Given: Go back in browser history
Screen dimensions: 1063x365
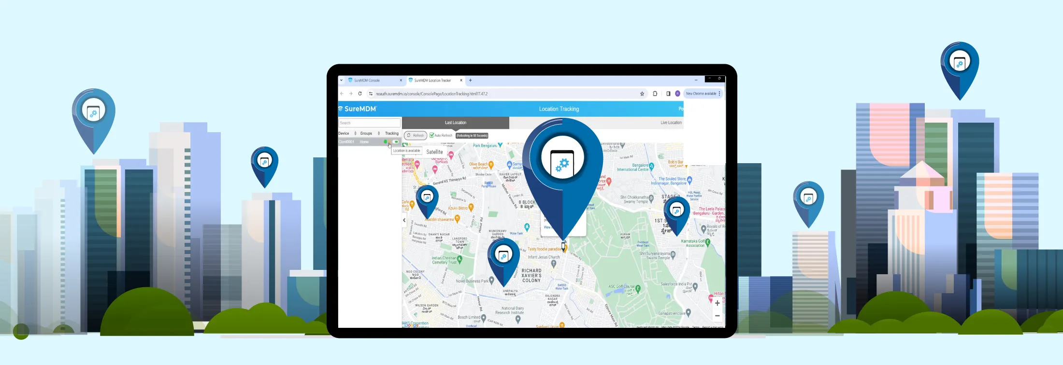Looking at the screenshot, I should point(342,94).
